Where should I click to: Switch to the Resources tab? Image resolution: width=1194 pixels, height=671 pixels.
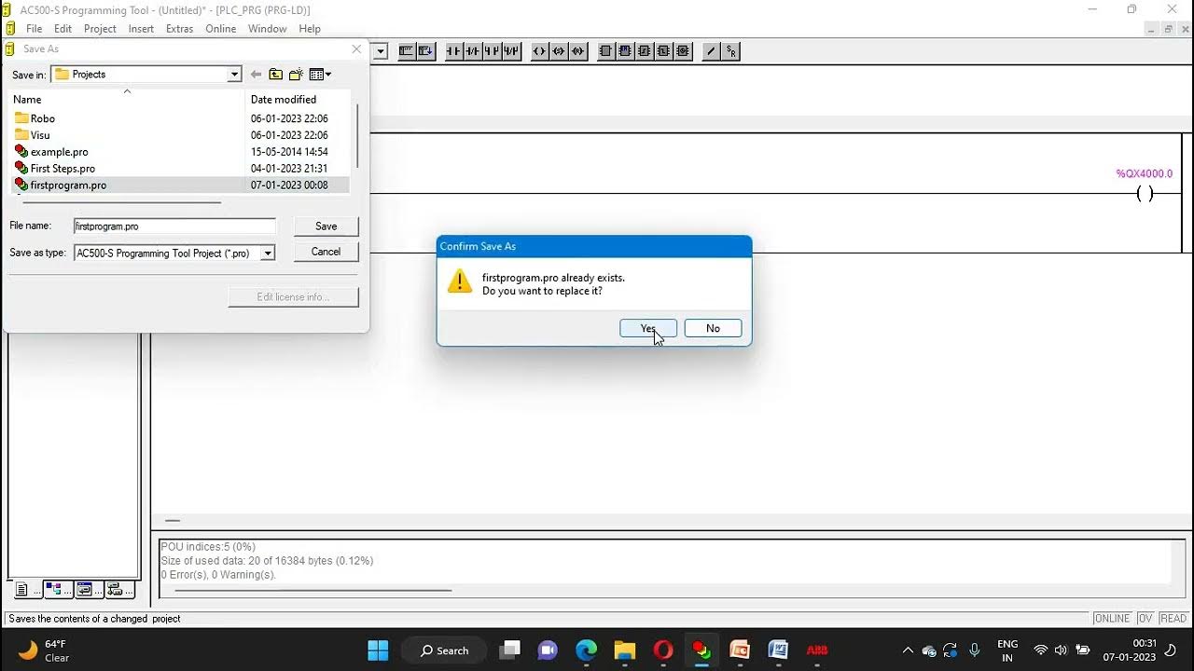coord(118,590)
